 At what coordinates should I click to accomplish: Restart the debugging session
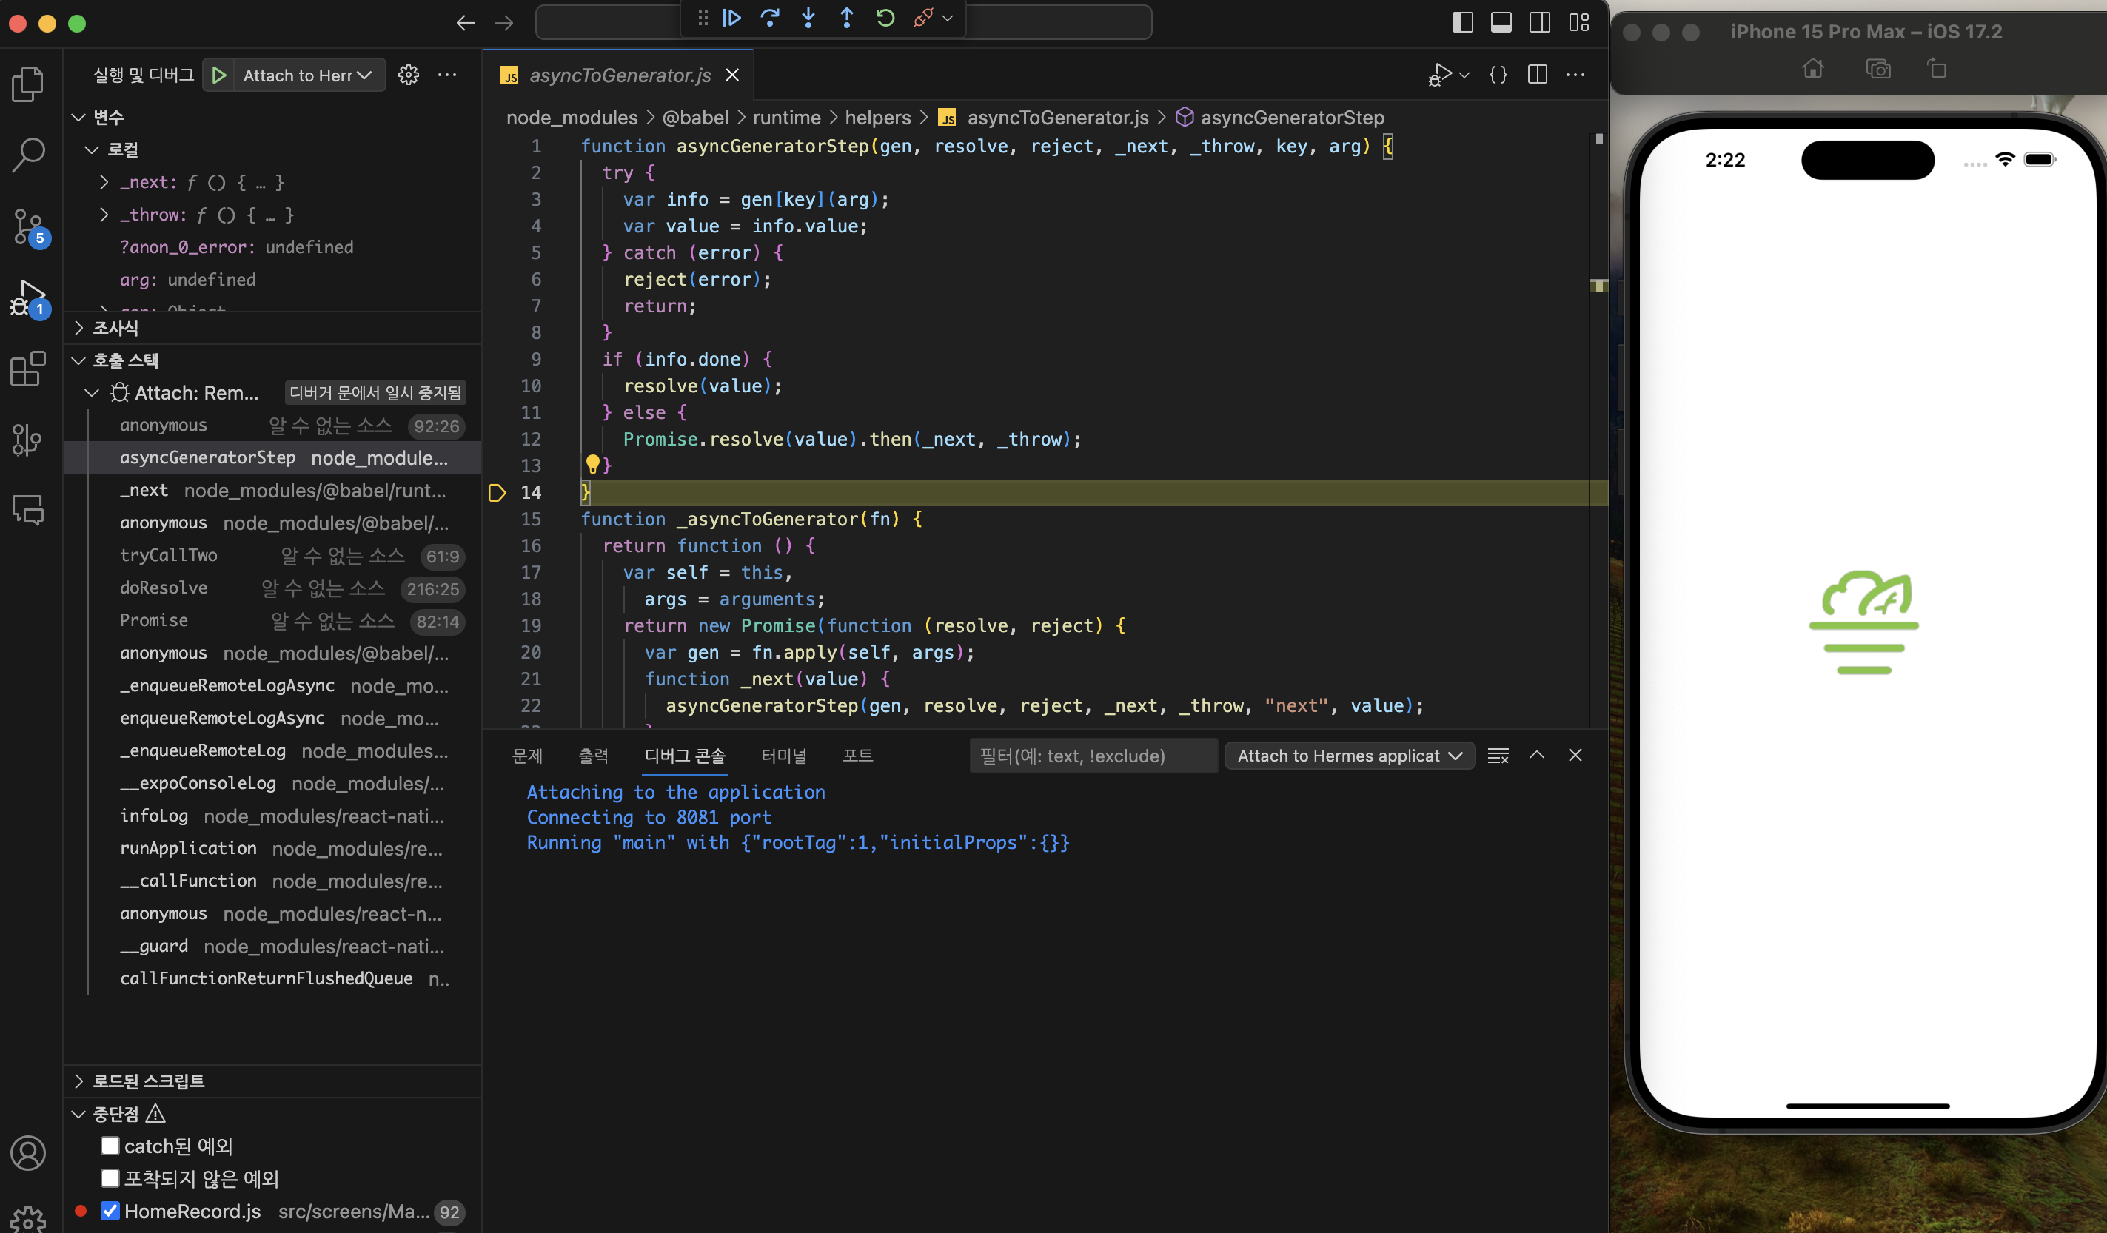(885, 19)
